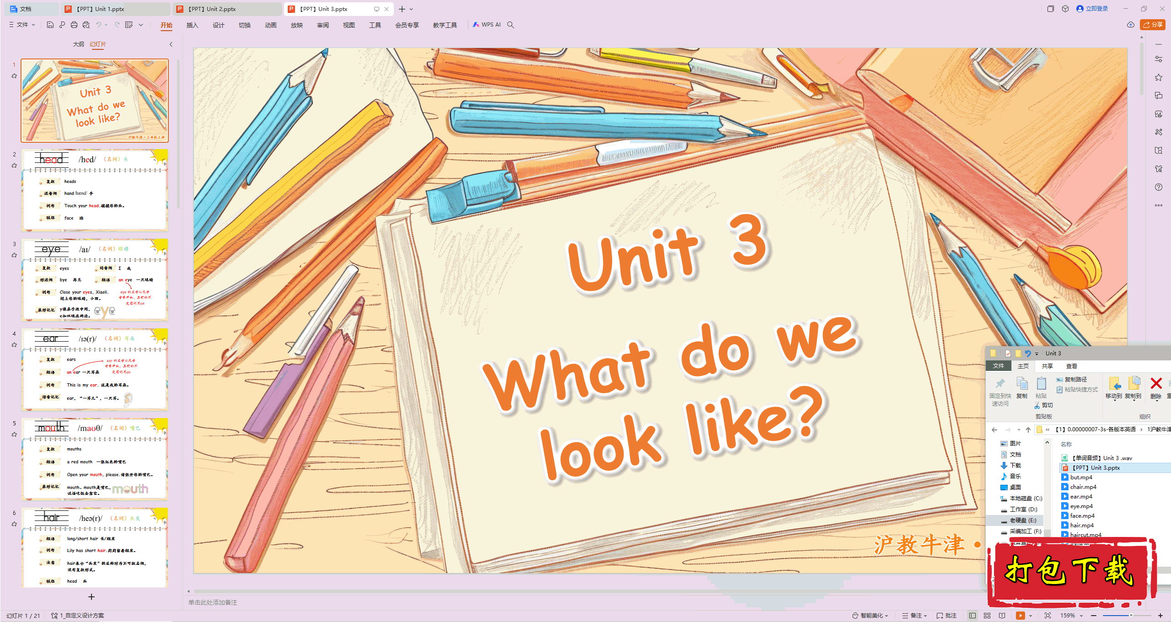The height and width of the screenshot is (622, 1171).
Task: Switch to 大纲 outline tab
Action: (x=78, y=44)
